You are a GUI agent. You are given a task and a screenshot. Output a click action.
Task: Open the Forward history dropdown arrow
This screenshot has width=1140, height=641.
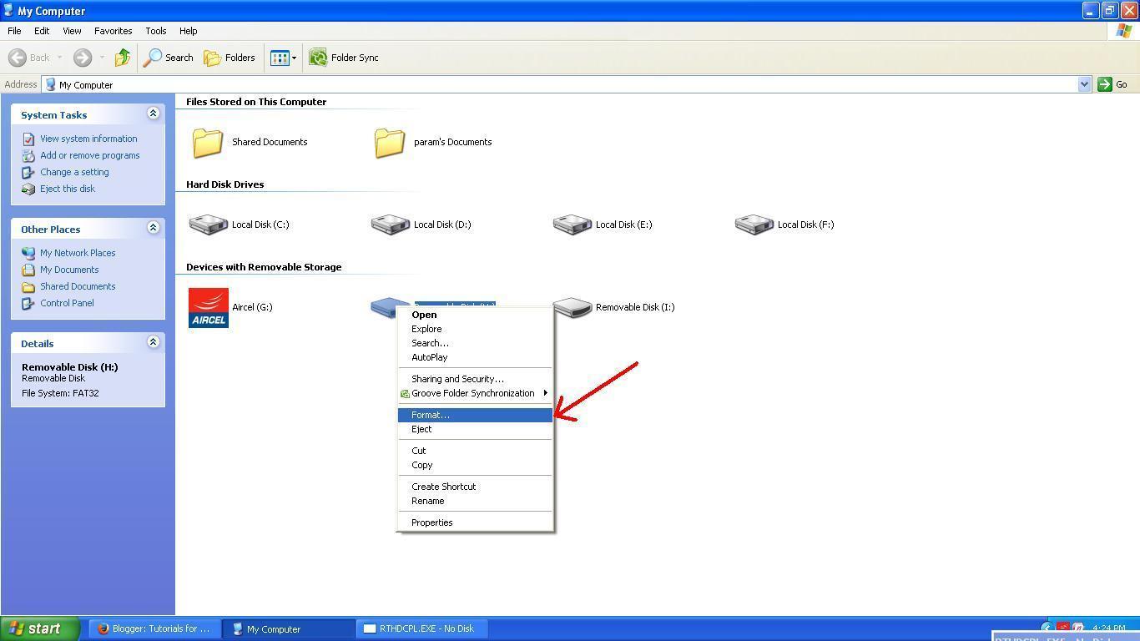tap(102, 58)
